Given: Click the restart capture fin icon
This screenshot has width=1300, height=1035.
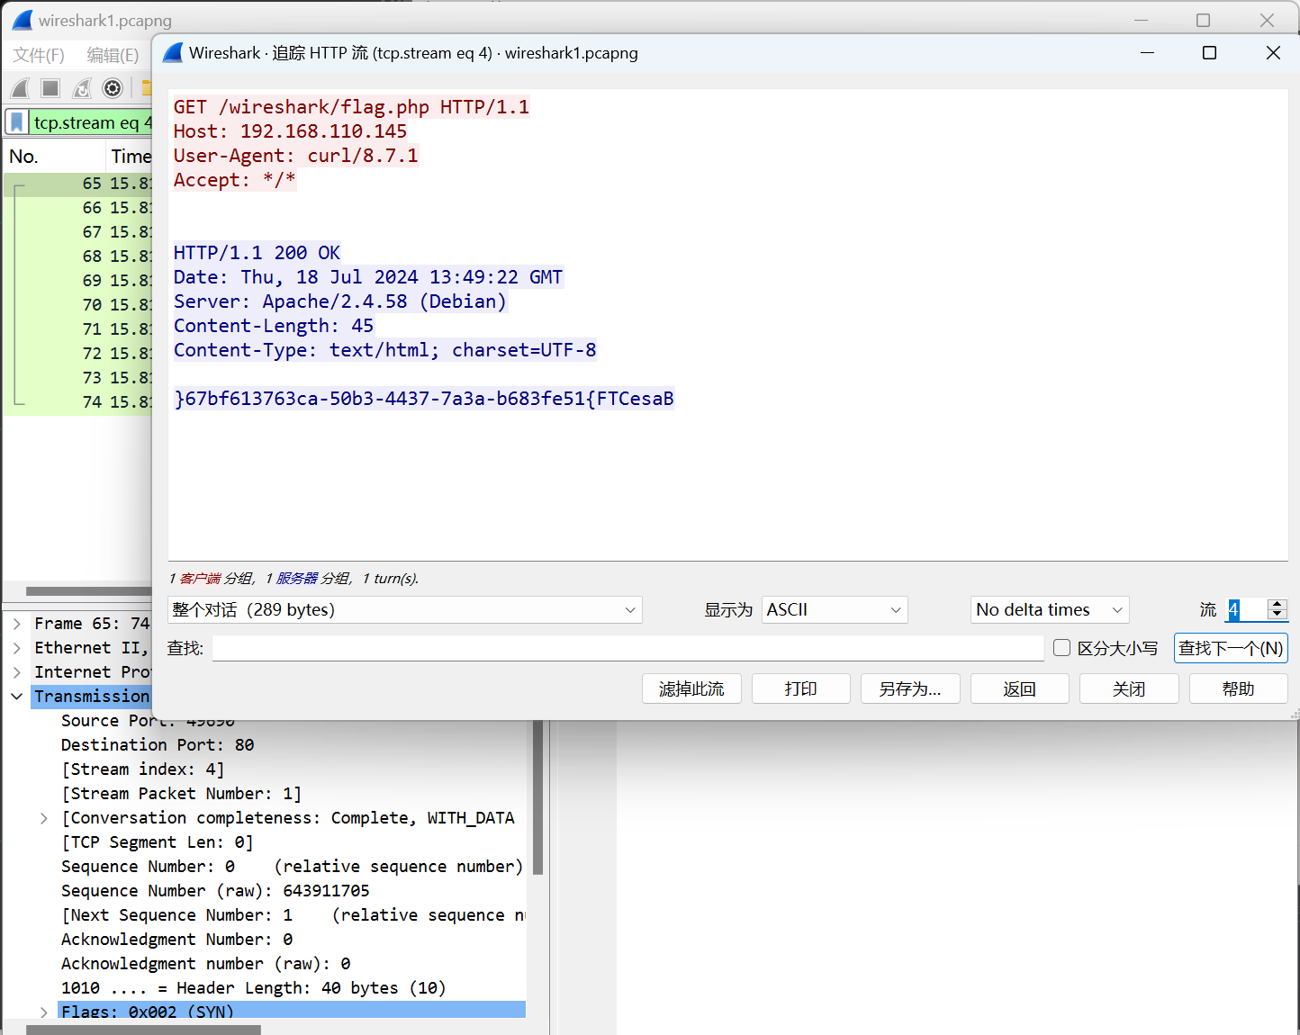Looking at the screenshot, I should pos(82,88).
